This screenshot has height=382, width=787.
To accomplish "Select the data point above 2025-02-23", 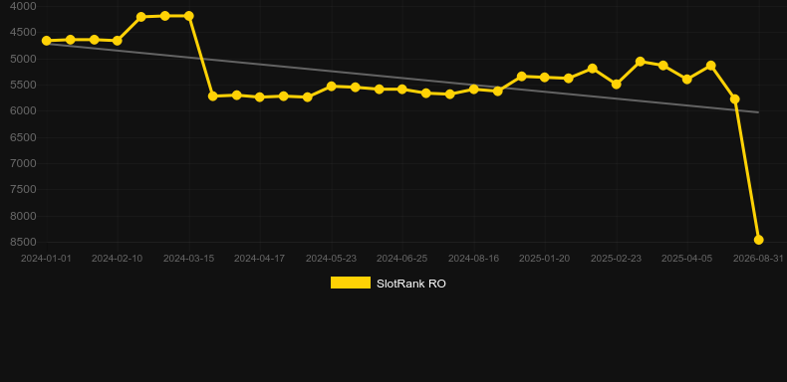I will tap(617, 85).
